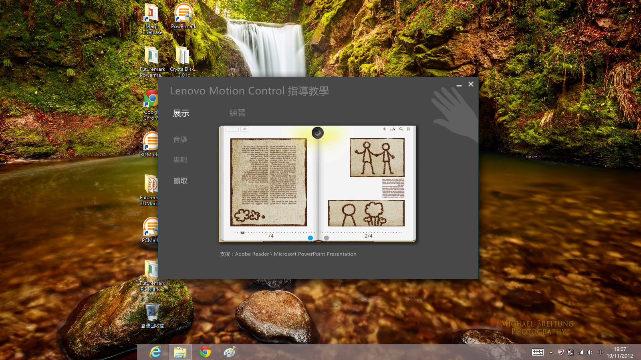Click the webcam icon atop the book
641x360 pixels.
318,132
